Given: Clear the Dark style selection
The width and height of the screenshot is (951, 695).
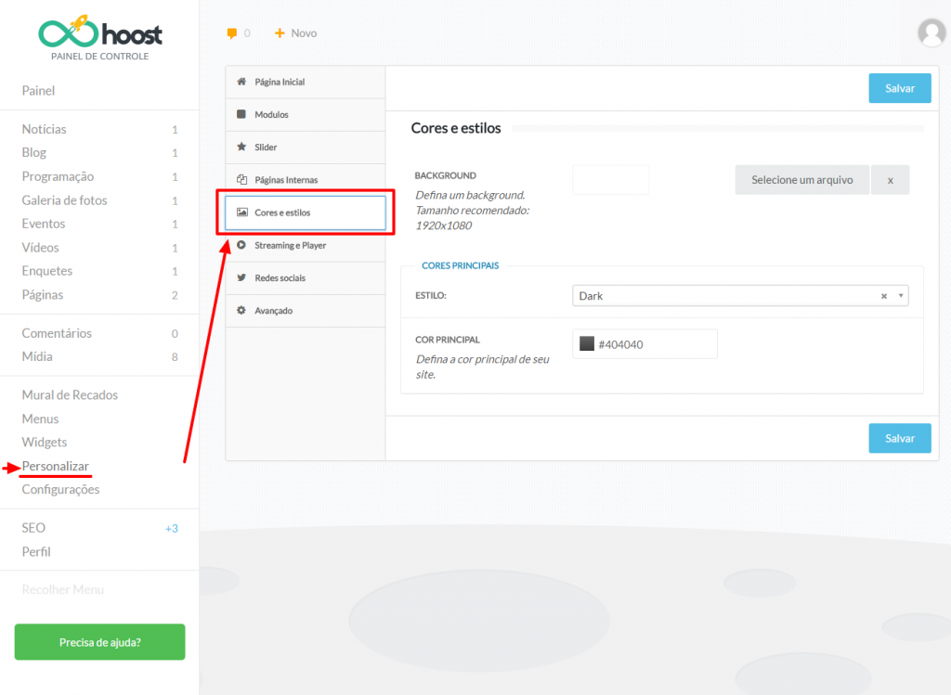Looking at the screenshot, I should click(883, 294).
